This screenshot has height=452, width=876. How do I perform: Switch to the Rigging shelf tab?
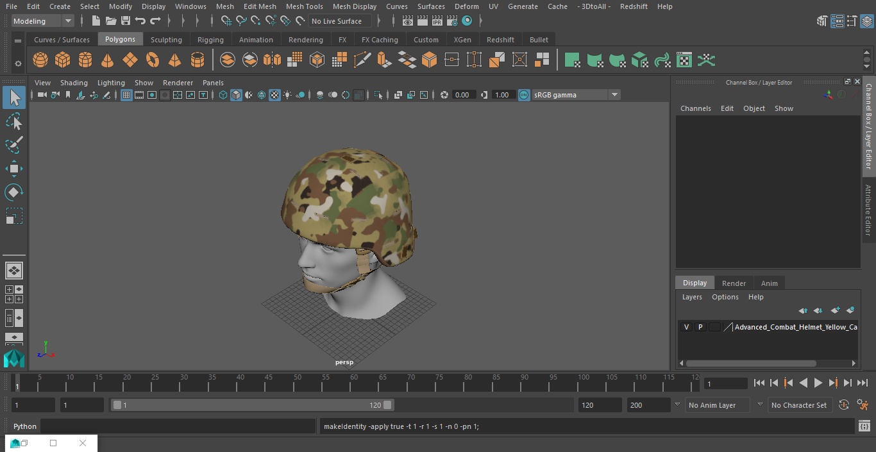tap(210, 40)
